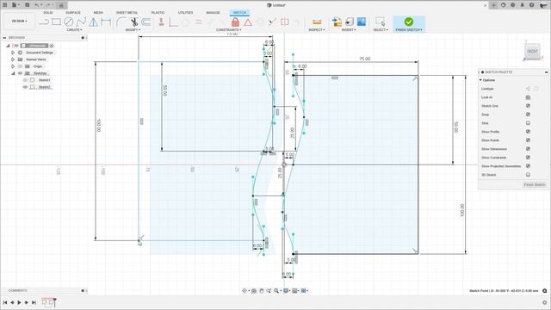The height and width of the screenshot is (310, 551).
Task: Open the Measure tool in Inspect
Action: click(317, 22)
